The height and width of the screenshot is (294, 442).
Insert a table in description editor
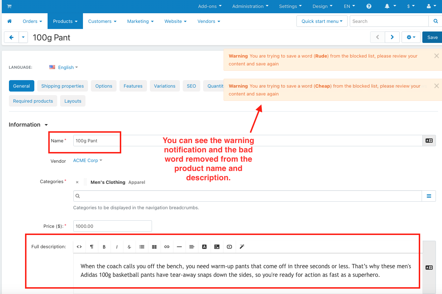point(154,247)
